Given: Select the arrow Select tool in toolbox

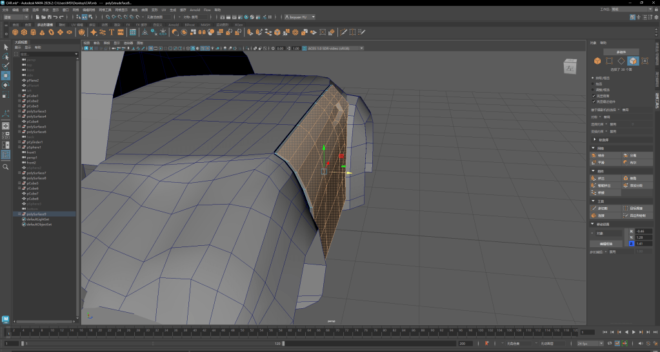Looking at the screenshot, I should [5, 47].
